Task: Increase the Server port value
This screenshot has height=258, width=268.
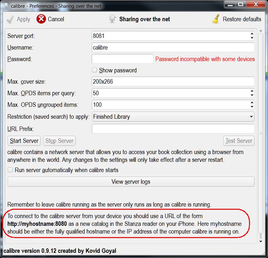Action: [252, 34]
